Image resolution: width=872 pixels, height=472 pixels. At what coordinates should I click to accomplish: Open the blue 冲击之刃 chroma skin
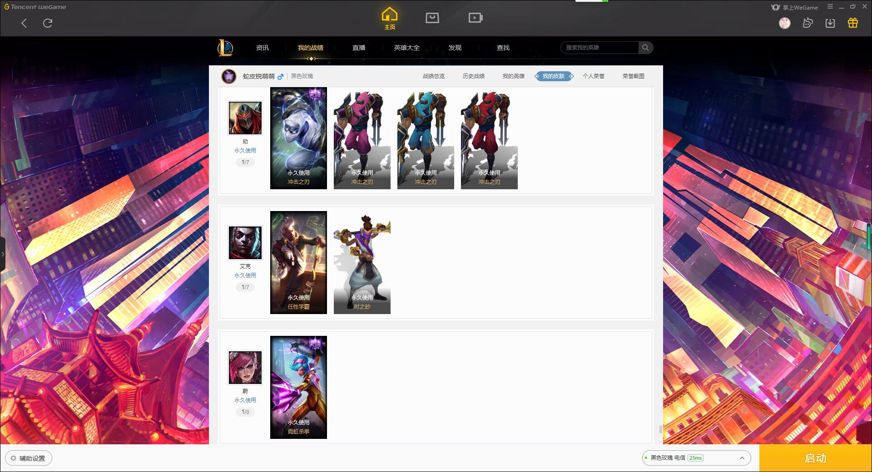point(426,138)
